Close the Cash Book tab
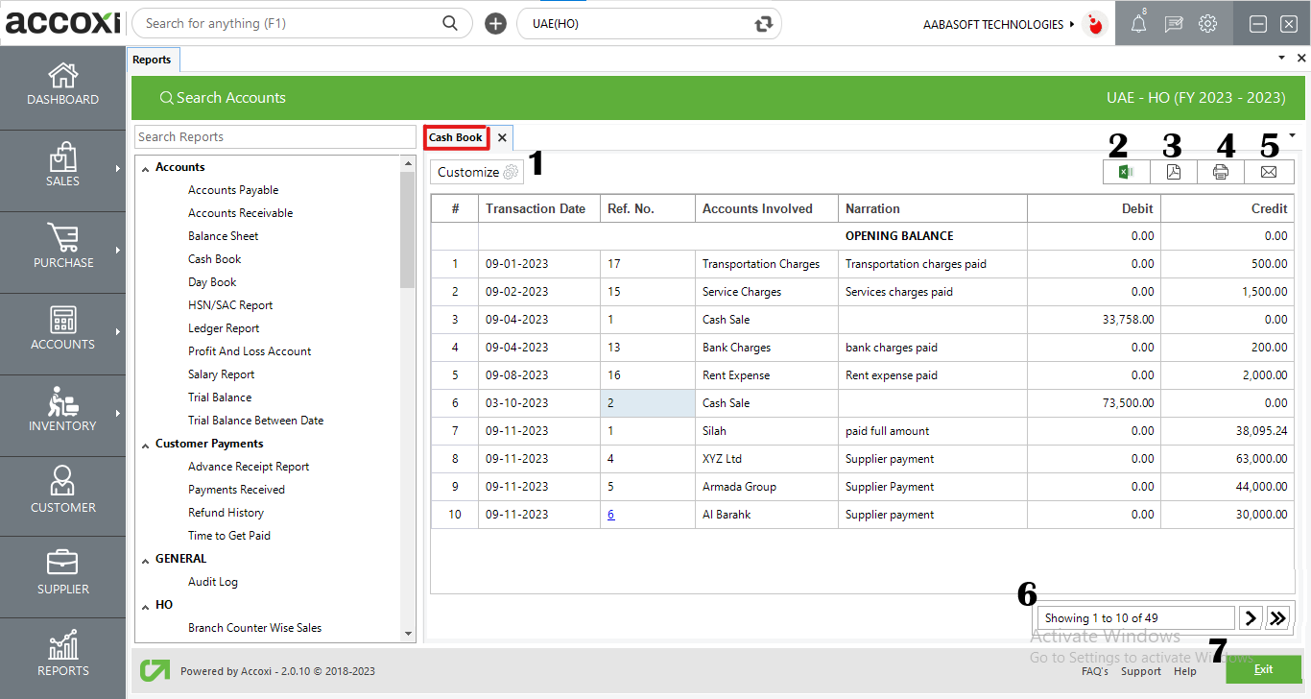1311x699 pixels. pos(500,137)
